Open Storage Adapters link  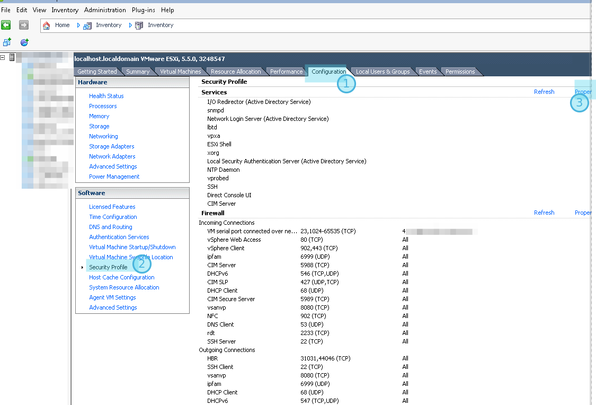pyautogui.click(x=111, y=146)
